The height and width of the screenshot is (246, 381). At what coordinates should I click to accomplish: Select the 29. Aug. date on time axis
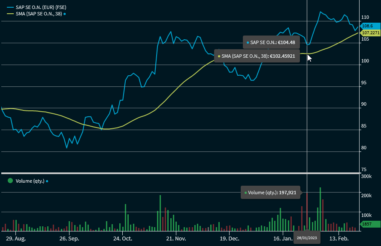click(x=14, y=238)
